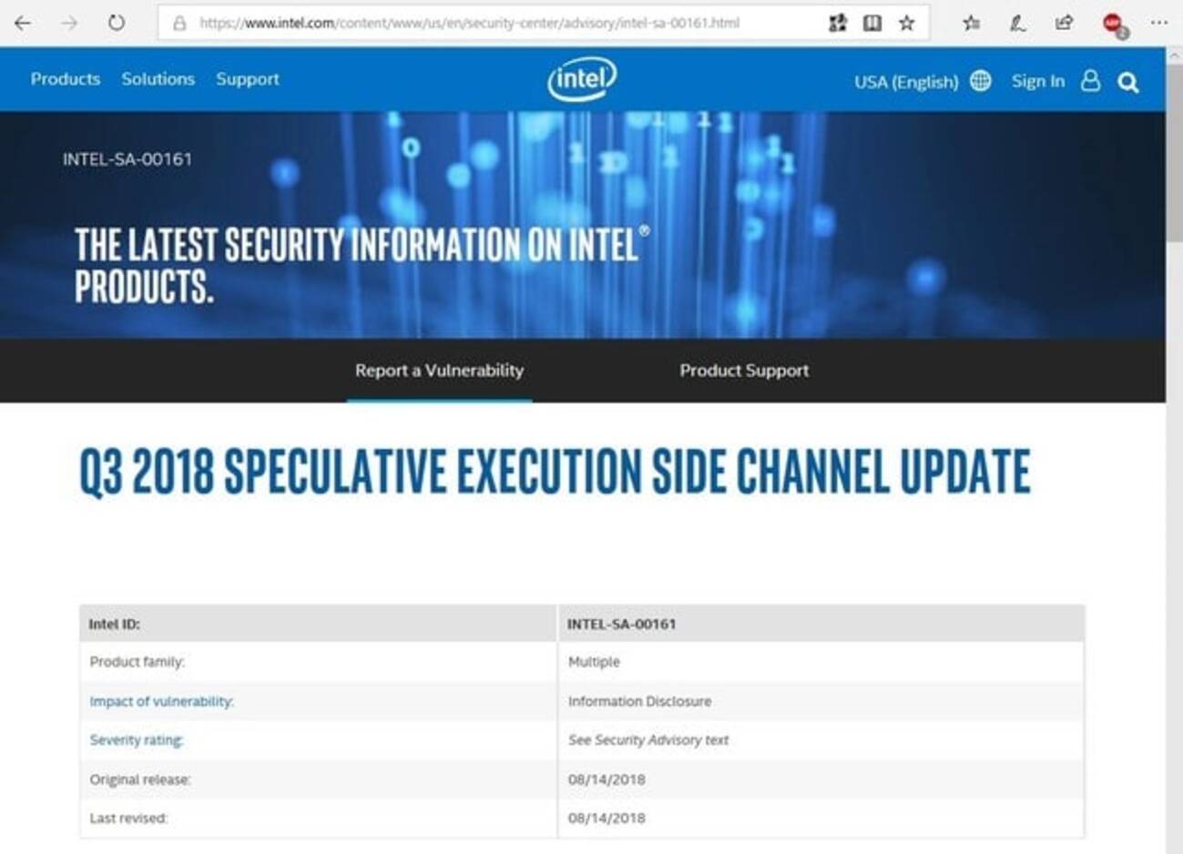Click the Sign In link

[1038, 81]
